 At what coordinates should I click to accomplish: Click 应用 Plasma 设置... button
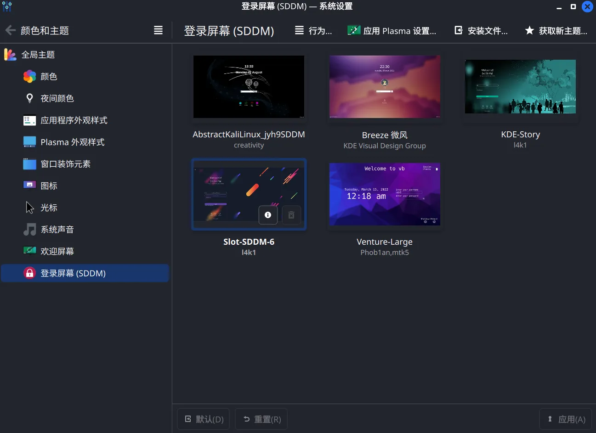click(x=392, y=31)
